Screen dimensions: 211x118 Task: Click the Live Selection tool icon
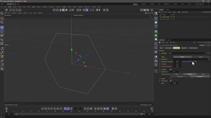point(2,18)
